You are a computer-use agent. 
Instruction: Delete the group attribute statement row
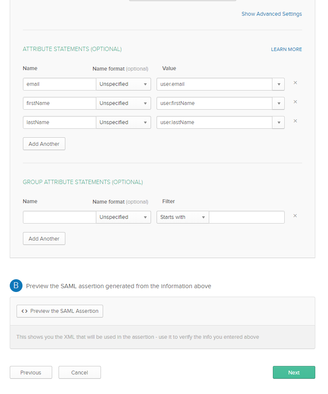pyautogui.click(x=295, y=216)
